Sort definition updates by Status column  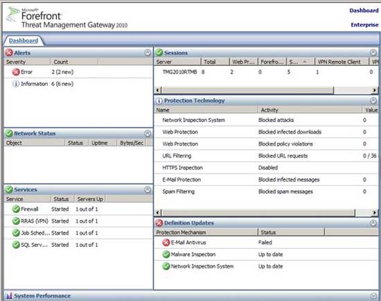click(292, 232)
